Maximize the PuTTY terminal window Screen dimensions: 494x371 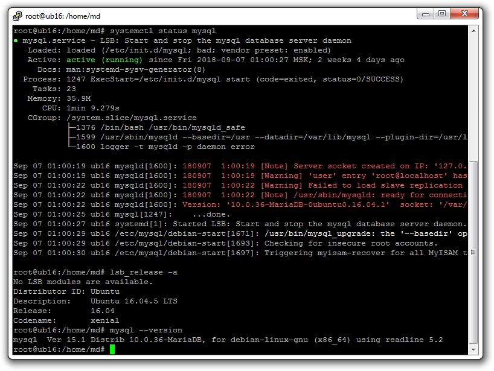click(x=443, y=14)
